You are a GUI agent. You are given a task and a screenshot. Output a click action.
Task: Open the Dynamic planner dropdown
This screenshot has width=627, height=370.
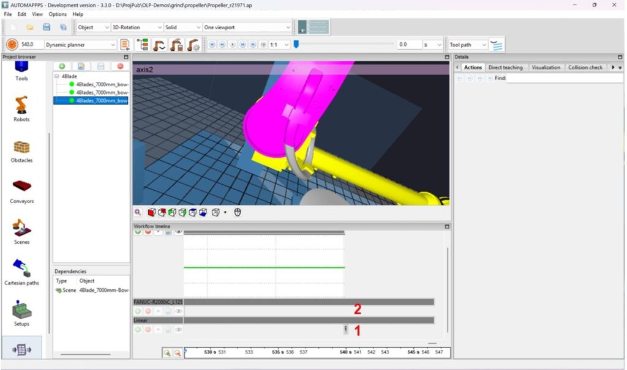pyautogui.click(x=113, y=45)
